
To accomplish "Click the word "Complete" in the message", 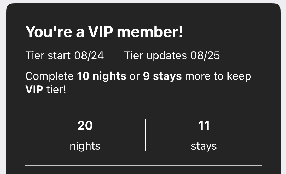I will [50, 76].
